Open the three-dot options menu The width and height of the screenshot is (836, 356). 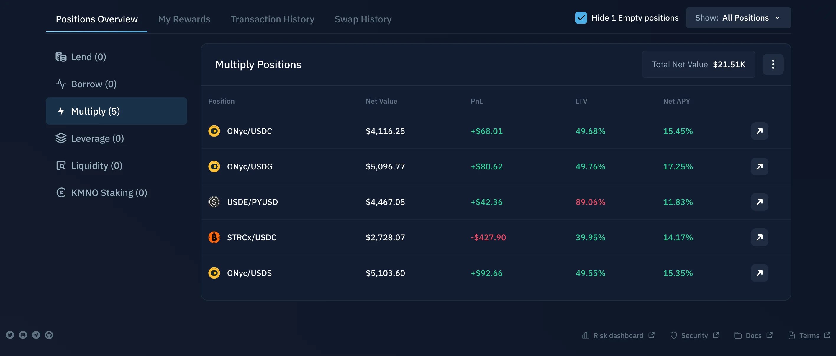point(773,64)
